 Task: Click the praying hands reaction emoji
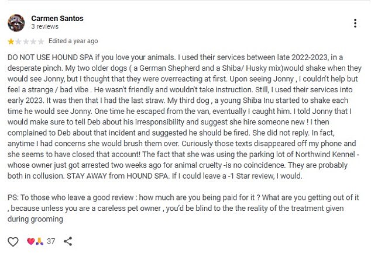39,241
